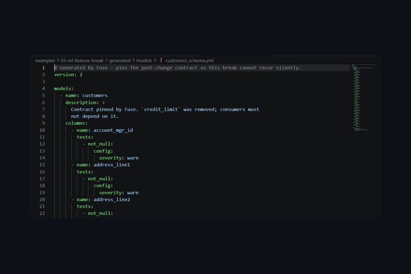This screenshot has height=274, width=411.
Task: Click the 'address_line1' column name
Action: 112,165
